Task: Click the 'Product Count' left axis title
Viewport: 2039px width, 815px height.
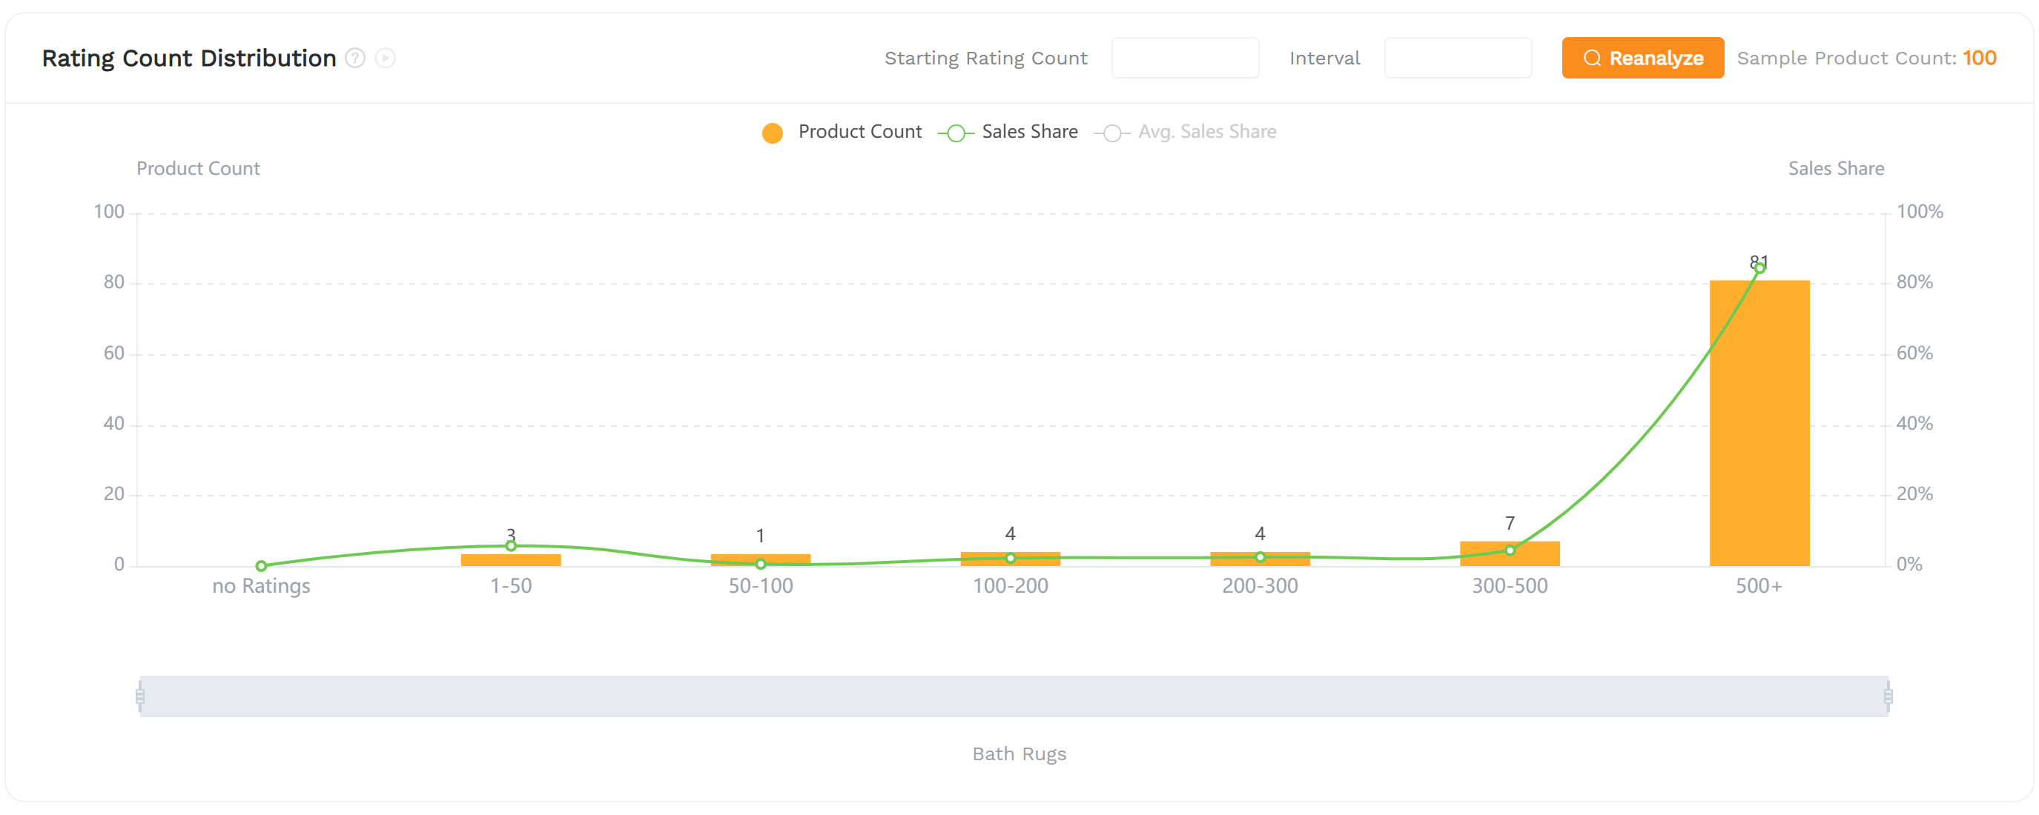Action: [x=198, y=168]
